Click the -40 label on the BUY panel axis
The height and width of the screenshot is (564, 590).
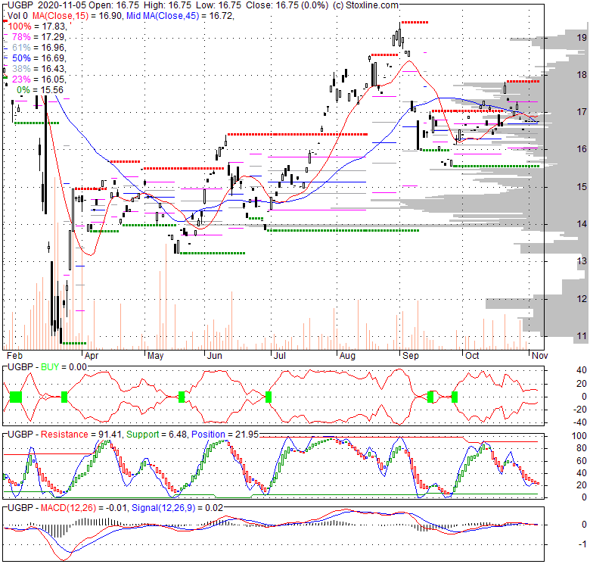coord(580,422)
